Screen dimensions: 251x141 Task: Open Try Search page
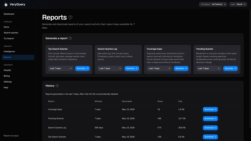[9, 38]
